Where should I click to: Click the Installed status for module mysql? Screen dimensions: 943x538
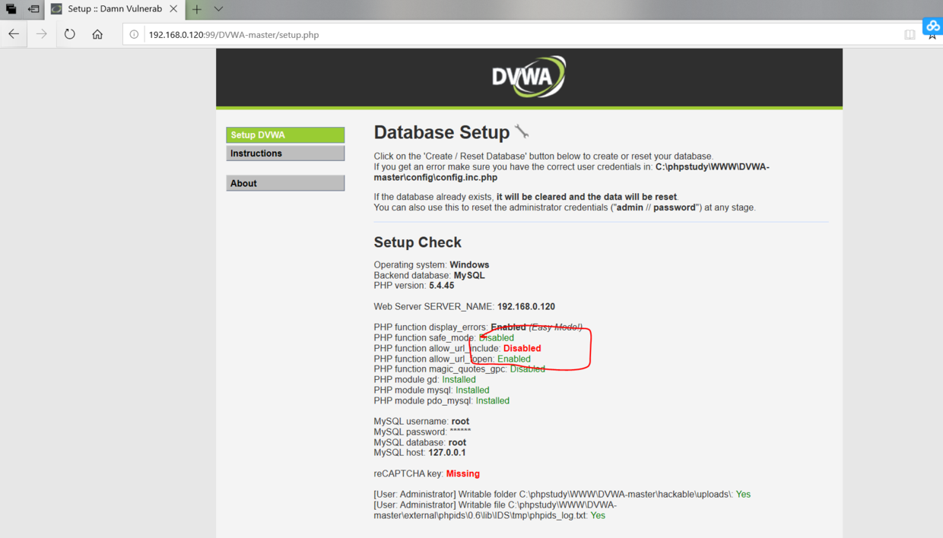(472, 390)
